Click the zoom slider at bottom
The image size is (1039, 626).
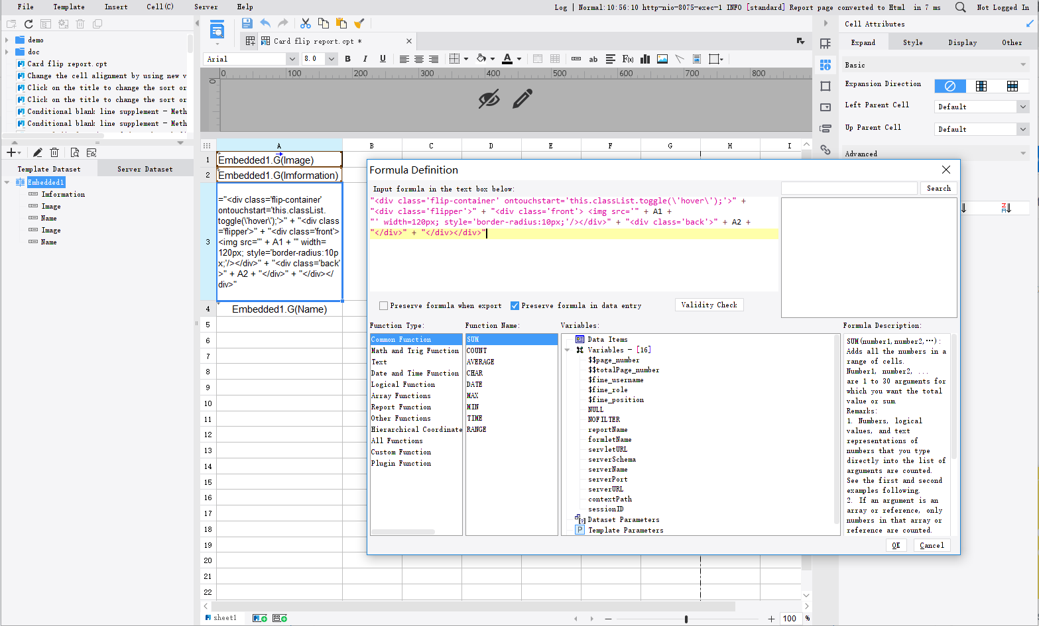686,619
